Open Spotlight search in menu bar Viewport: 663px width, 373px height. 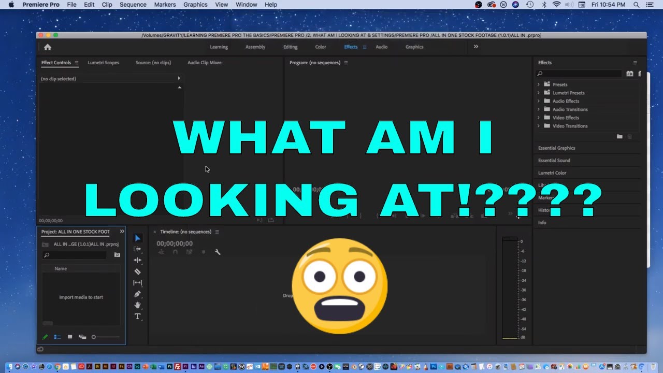pos(637,5)
